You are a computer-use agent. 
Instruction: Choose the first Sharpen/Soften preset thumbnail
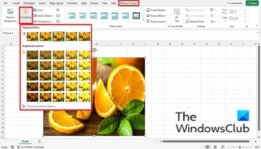click(x=32, y=37)
